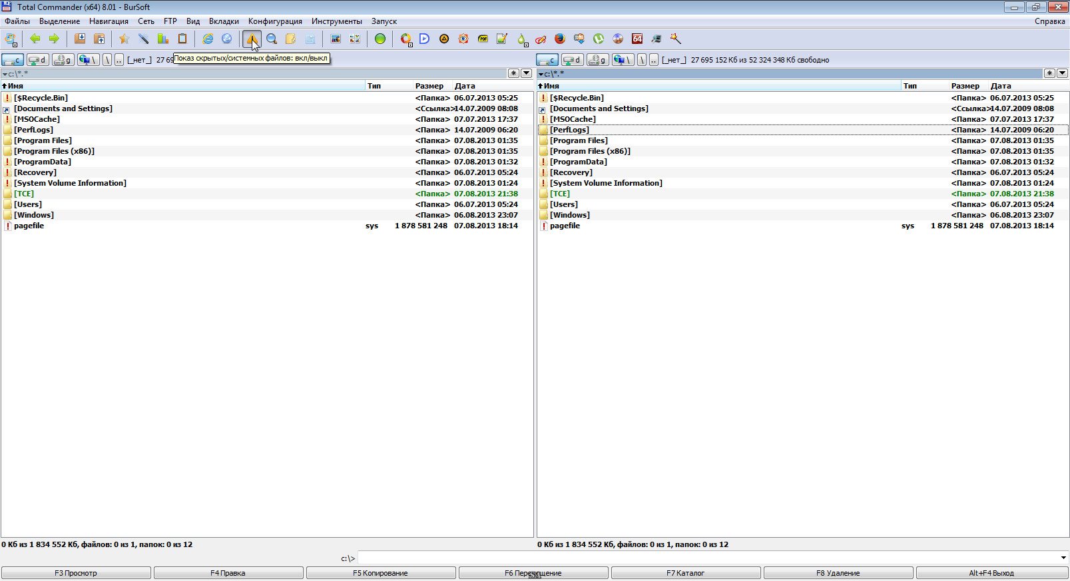Screen dimensions: 1070x581
Task: Open the Конфигурация menu
Action: (275, 21)
